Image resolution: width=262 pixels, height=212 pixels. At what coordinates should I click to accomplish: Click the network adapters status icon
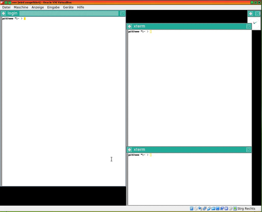[205, 208]
